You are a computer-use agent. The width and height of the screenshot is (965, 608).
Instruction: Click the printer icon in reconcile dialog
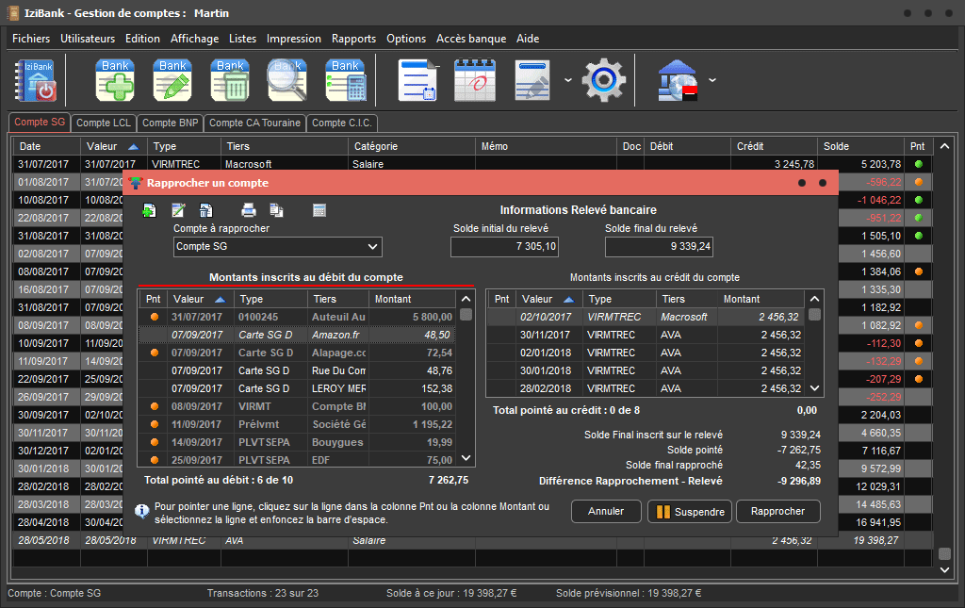[x=249, y=210]
